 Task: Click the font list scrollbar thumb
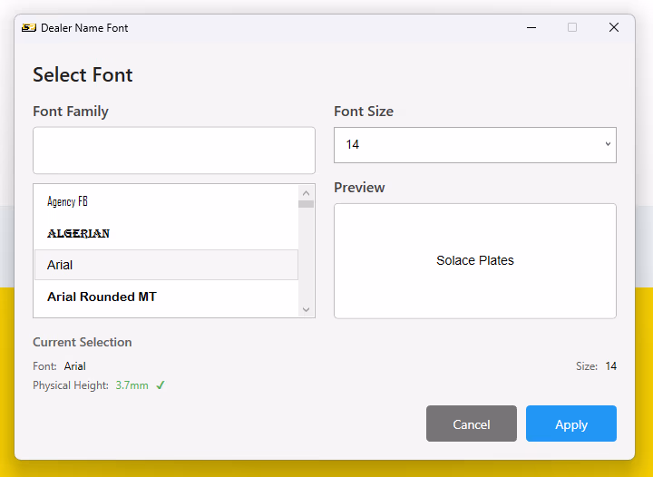click(307, 204)
